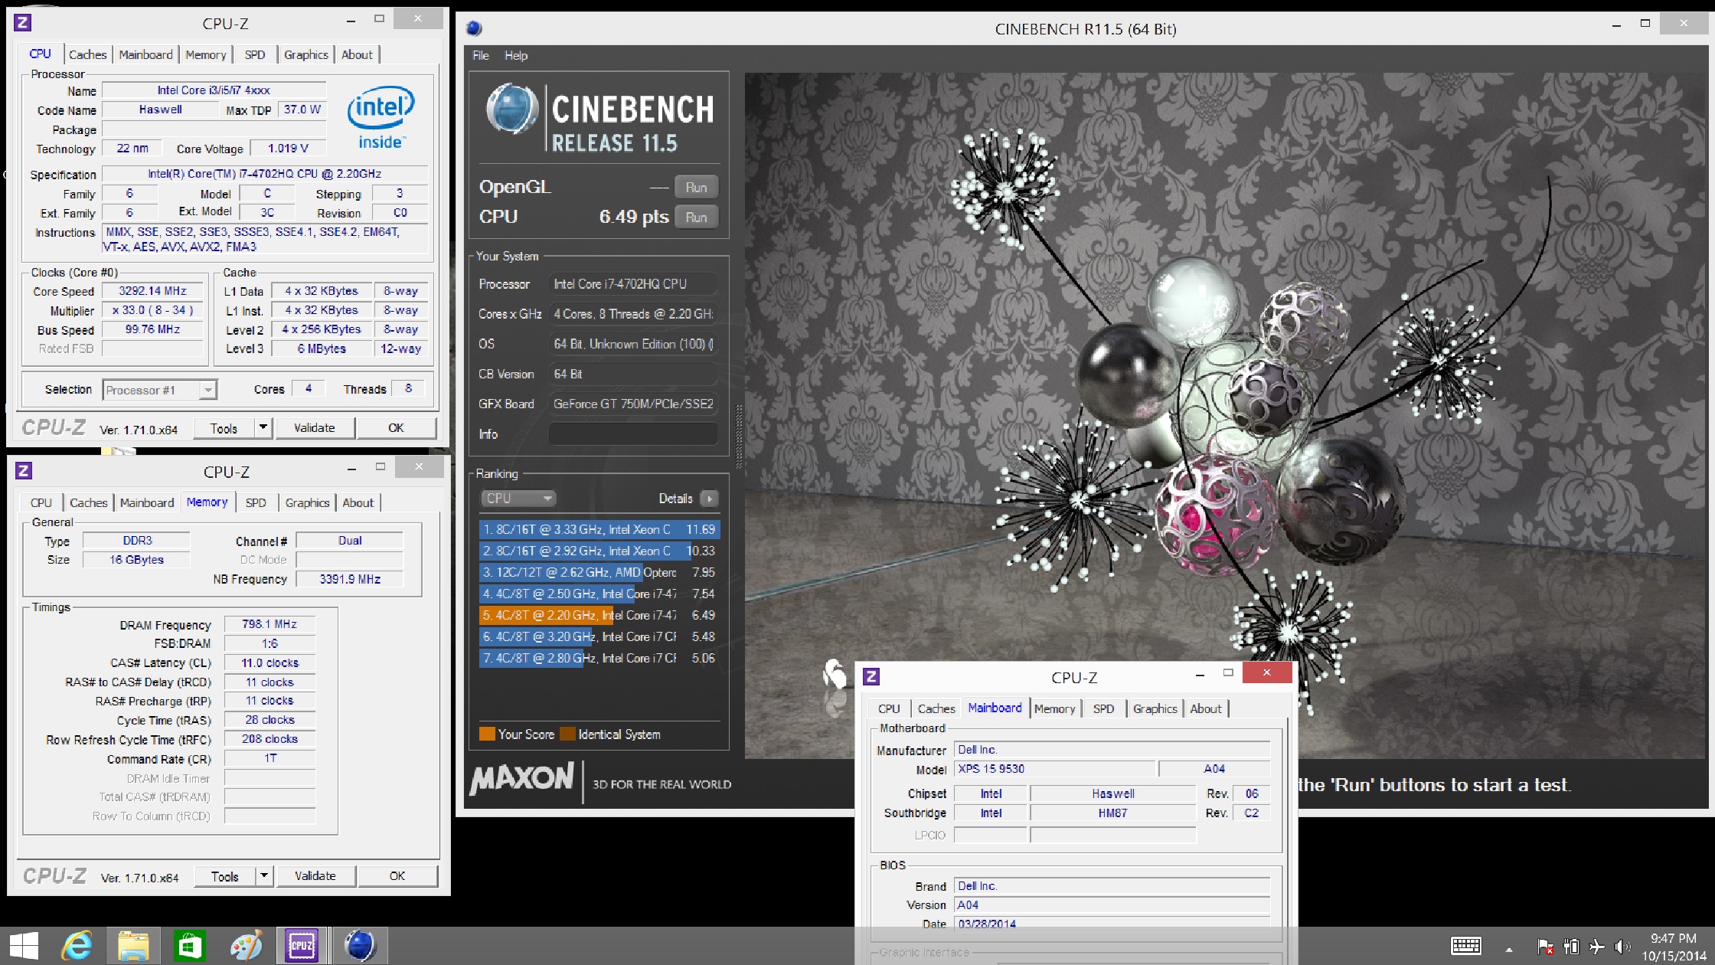Click Tools button in Memory CPU-Z window
This screenshot has height=965, width=1715.
pyautogui.click(x=225, y=876)
